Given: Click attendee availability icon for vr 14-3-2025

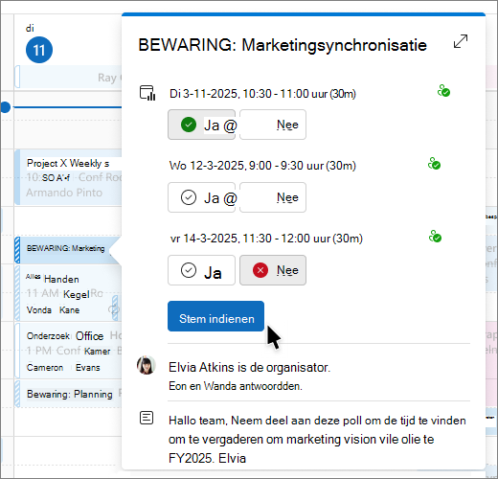Looking at the screenshot, I should coord(435,237).
